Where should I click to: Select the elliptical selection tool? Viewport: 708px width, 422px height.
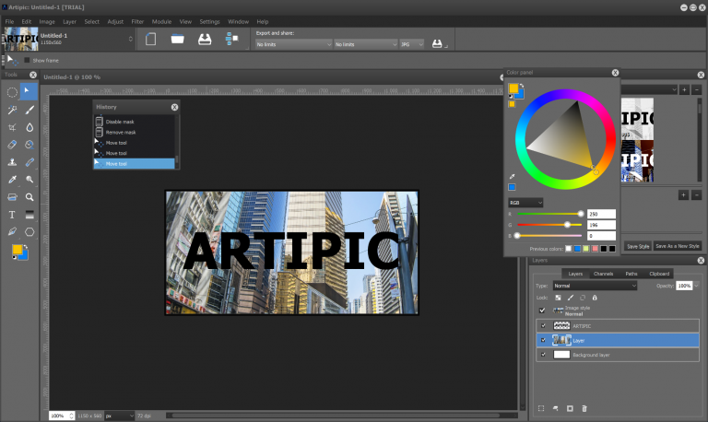(x=12, y=92)
